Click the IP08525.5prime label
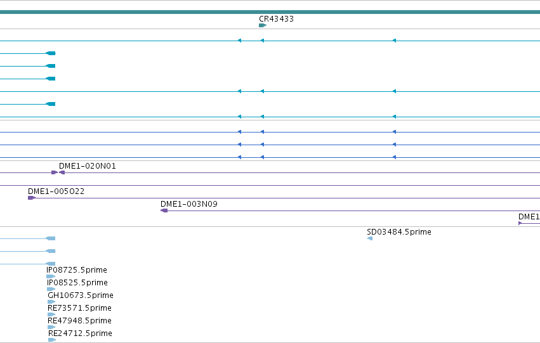 pos(77,283)
